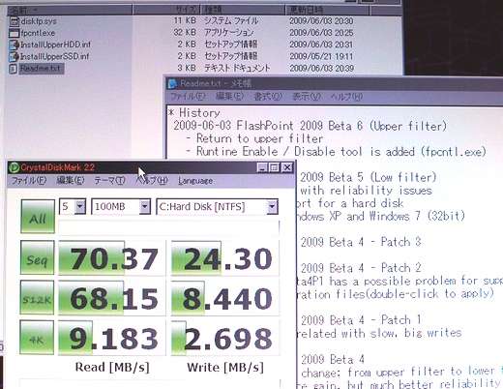Run the 4K benchmark test

point(37,338)
